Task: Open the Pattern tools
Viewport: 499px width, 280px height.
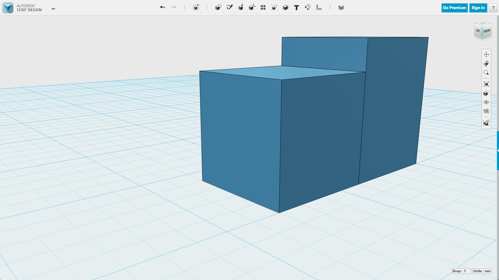Action: coord(263,7)
